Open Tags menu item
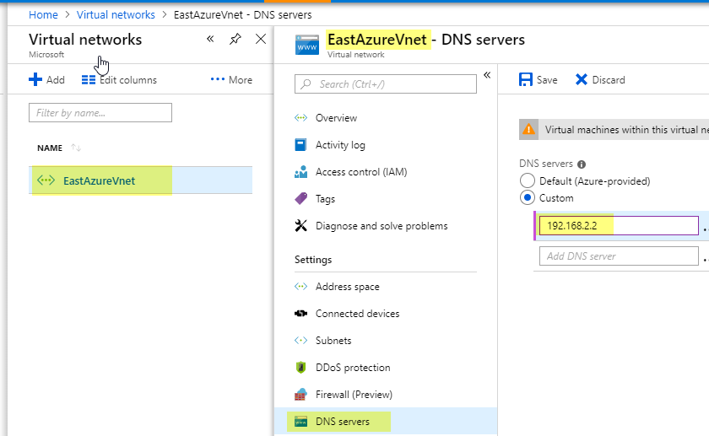 [325, 199]
